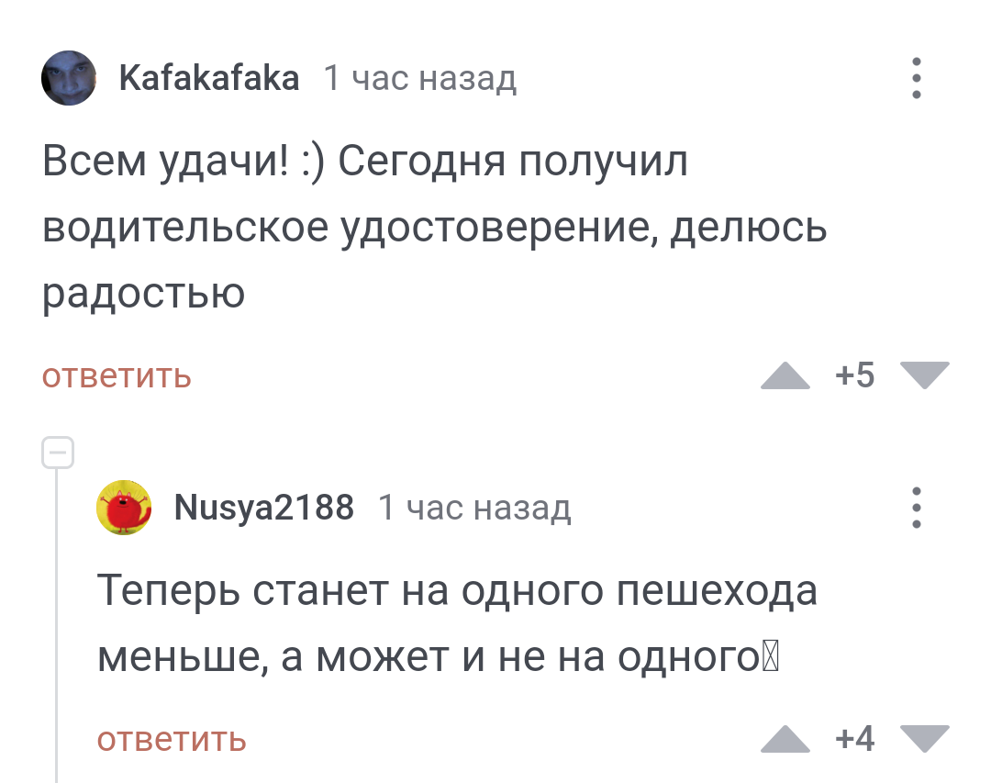The height and width of the screenshot is (783, 991).
Task: Click reply text "Теперь станет на одного пешехода"
Action: click(x=457, y=591)
